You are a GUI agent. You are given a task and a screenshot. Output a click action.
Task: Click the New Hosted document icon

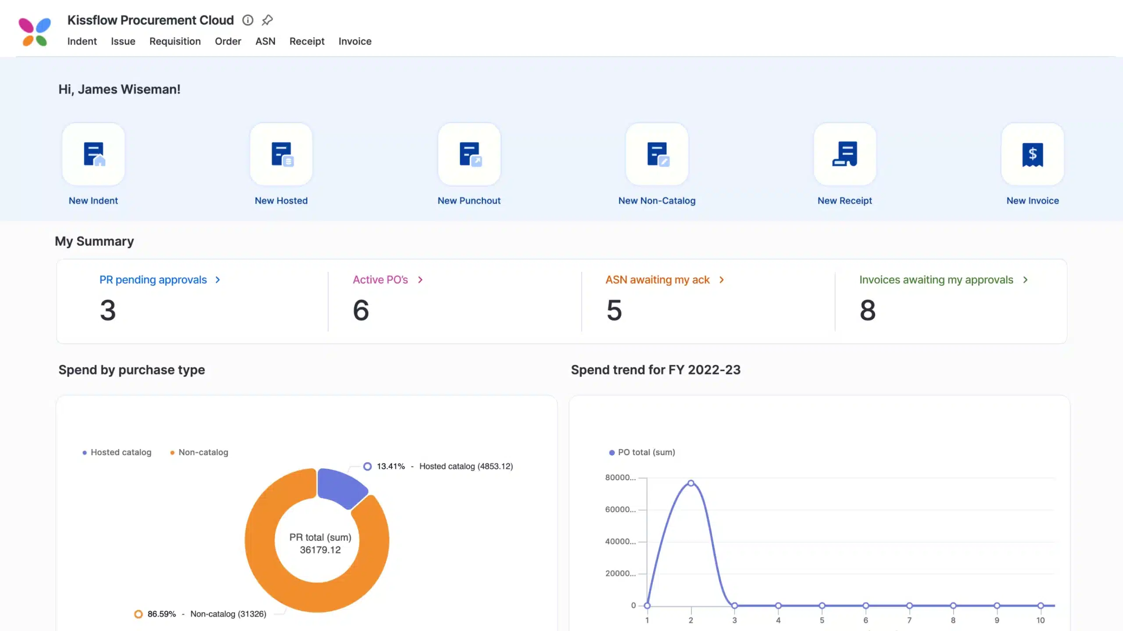tap(281, 154)
